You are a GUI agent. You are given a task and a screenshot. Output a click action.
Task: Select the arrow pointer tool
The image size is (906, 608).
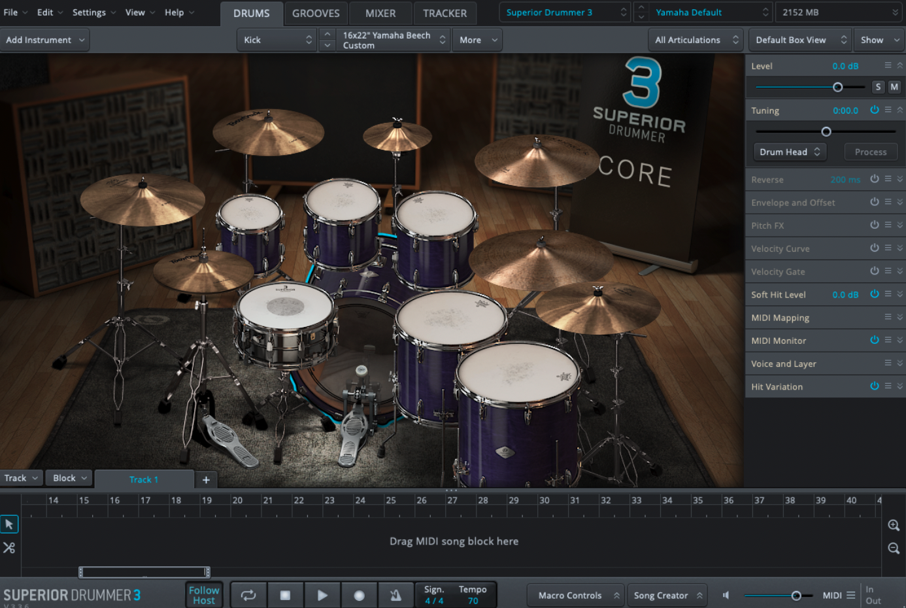(9, 524)
